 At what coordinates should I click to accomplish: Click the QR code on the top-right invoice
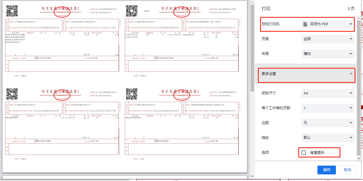pyautogui.click(x=131, y=11)
